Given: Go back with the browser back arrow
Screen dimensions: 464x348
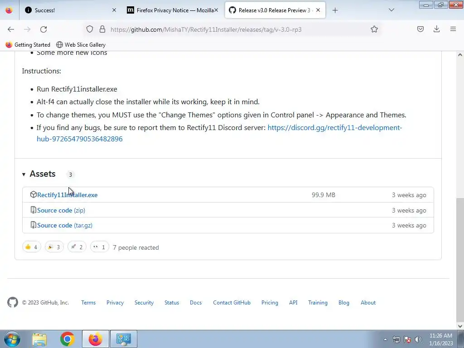Looking at the screenshot, I should (11, 29).
